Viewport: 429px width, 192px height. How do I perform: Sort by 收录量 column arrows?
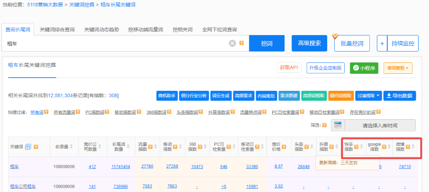(x=72, y=147)
